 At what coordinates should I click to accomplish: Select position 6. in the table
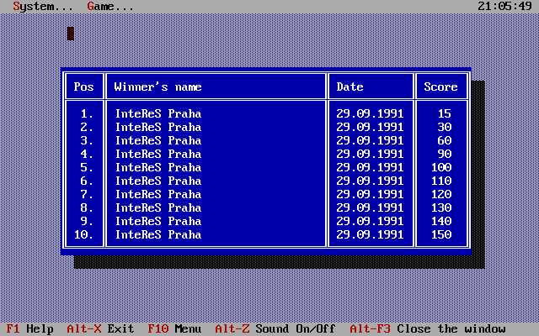click(87, 181)
